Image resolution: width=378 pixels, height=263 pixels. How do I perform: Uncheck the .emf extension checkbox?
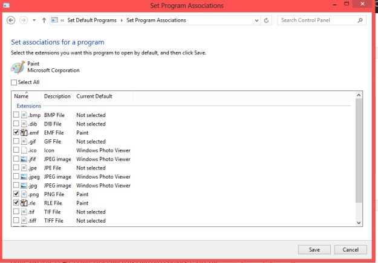point(16,132)
